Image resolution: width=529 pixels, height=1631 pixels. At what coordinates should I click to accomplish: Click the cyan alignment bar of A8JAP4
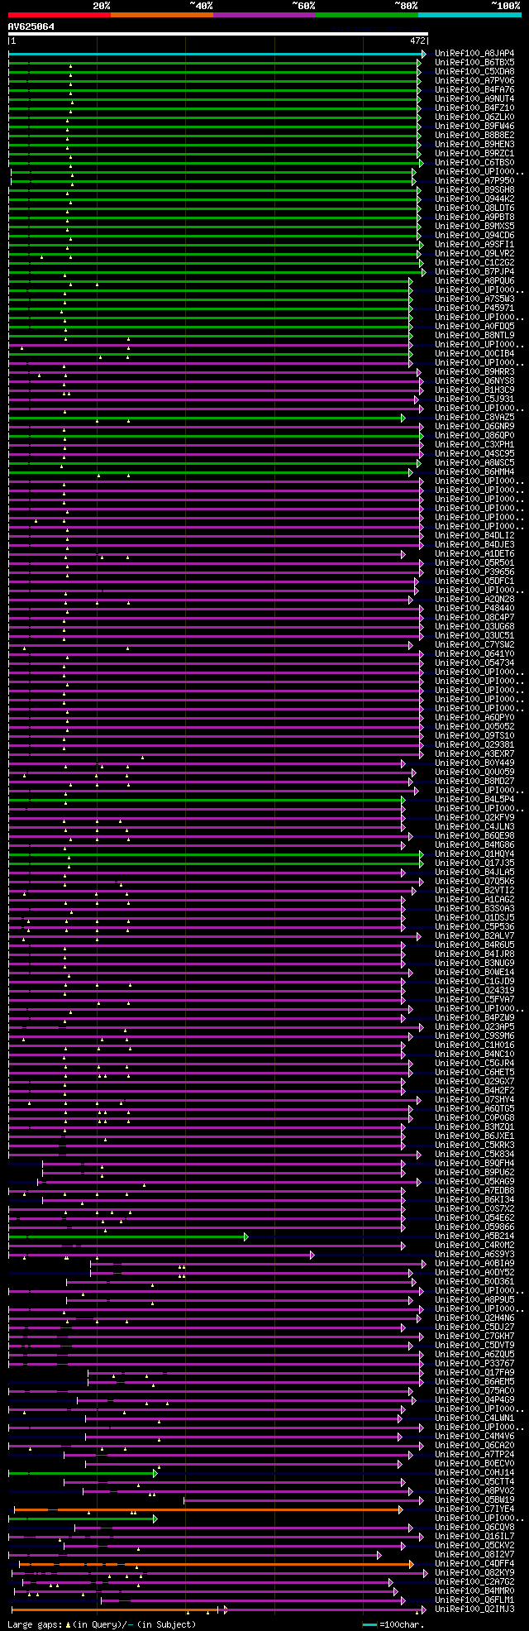(x=217, y=54)
